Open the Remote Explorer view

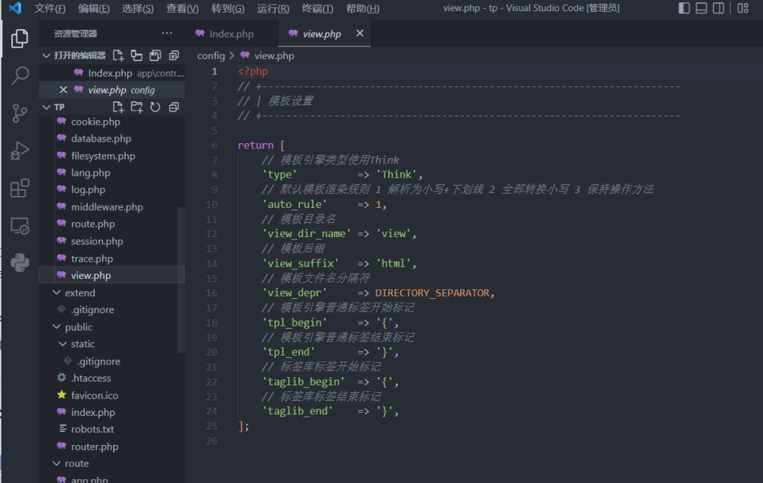pos(20,226)
